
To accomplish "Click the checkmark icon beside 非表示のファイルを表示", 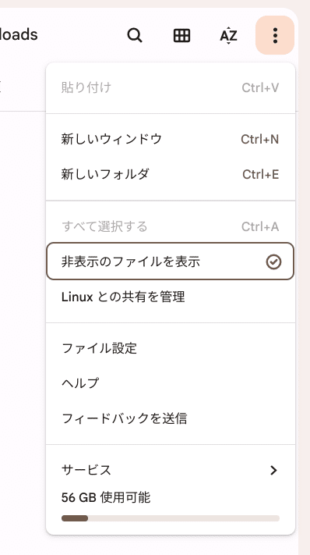I will click(x=273, y=262).
